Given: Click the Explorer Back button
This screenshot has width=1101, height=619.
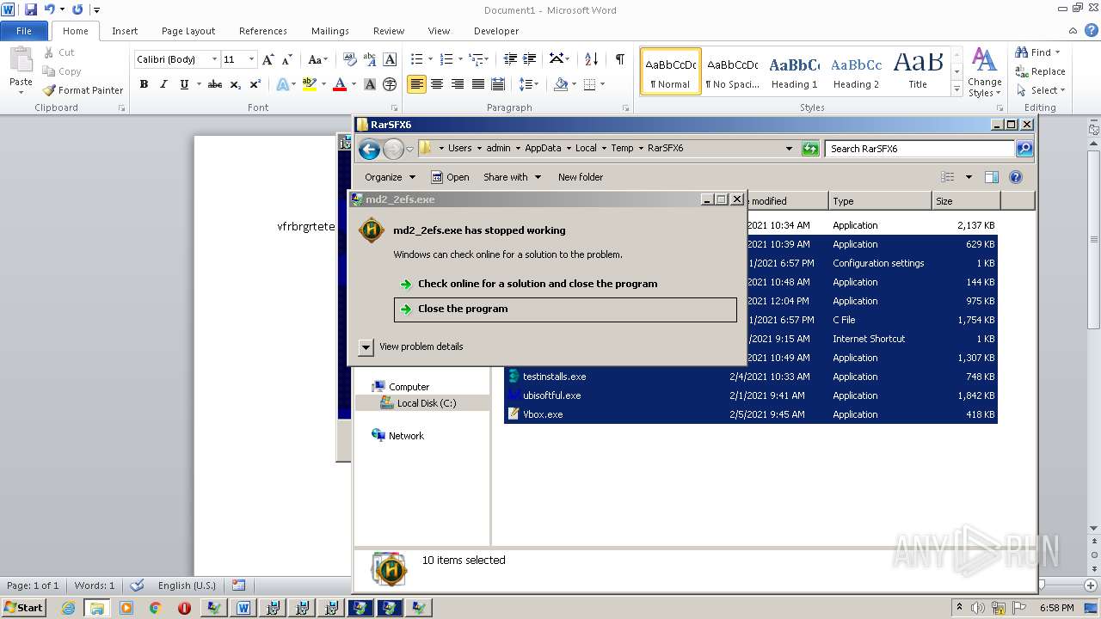Looking at the screenshot, I should click(x=370, y=149).
